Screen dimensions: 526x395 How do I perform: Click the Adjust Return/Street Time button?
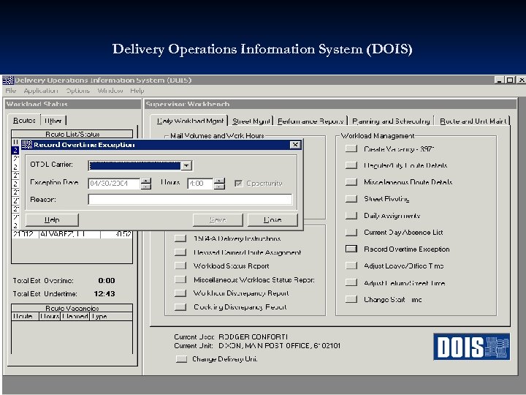tap(351, 282)
